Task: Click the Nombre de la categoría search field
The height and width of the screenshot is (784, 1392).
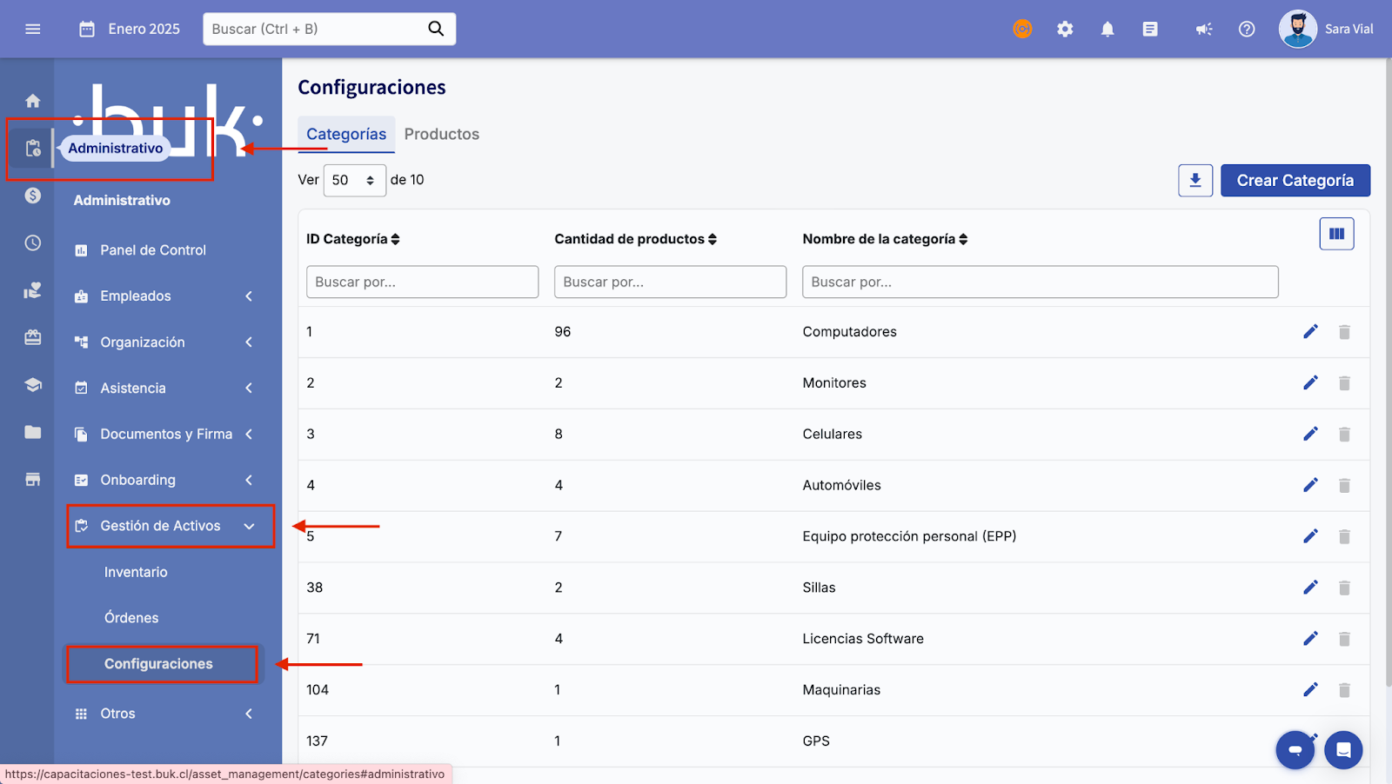Action: [x=1040, y=282]
